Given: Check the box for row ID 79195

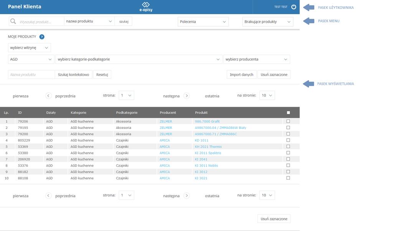Looking at the screenshot, I should (x=288, y=127).
